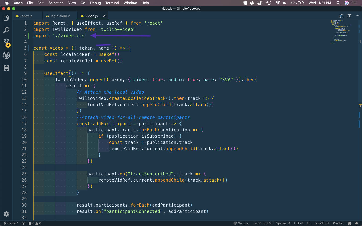Open the Go menu
This screenshot has width=362, height=226.
point(83,3)
